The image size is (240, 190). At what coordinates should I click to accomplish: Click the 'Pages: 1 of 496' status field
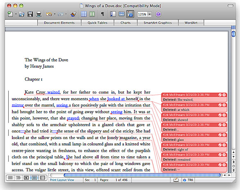pos(114,180)
